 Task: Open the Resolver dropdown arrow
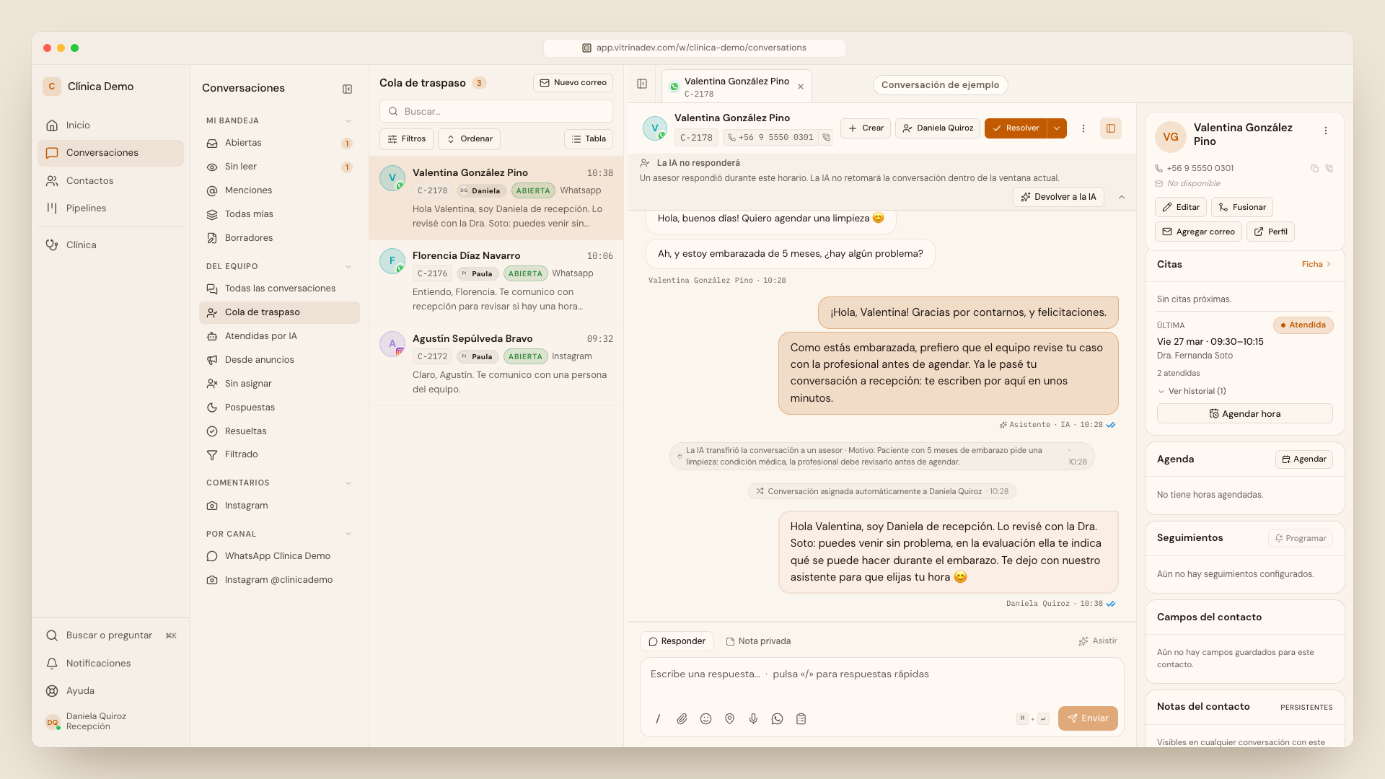pos(1057,128)
